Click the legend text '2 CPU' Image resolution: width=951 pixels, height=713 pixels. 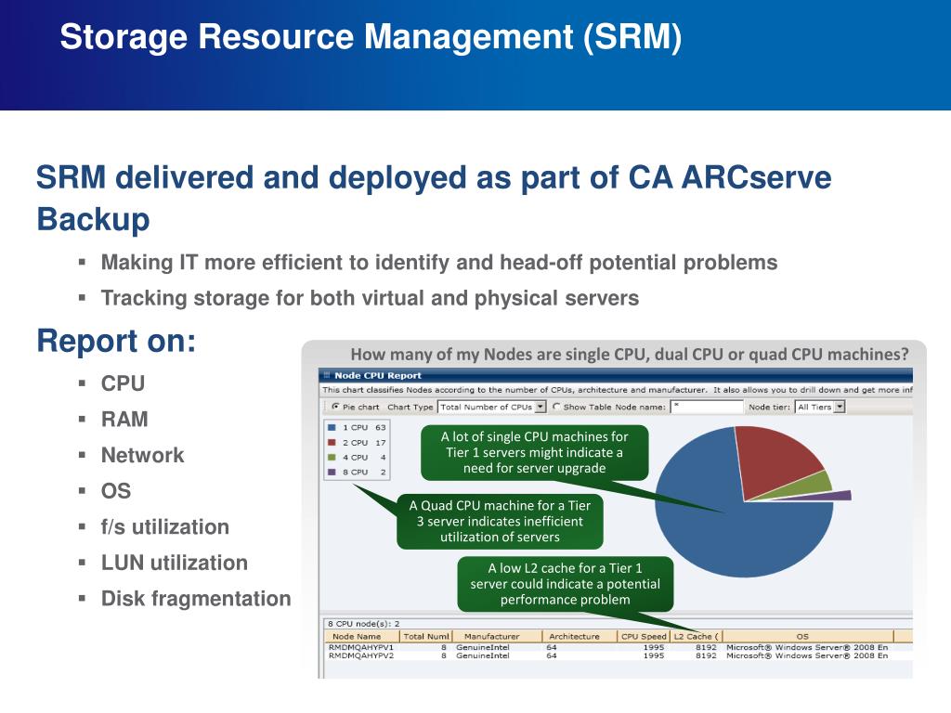pyautogui.click(x=356, y=443)
